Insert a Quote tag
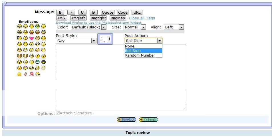 (x=108, y=12)
